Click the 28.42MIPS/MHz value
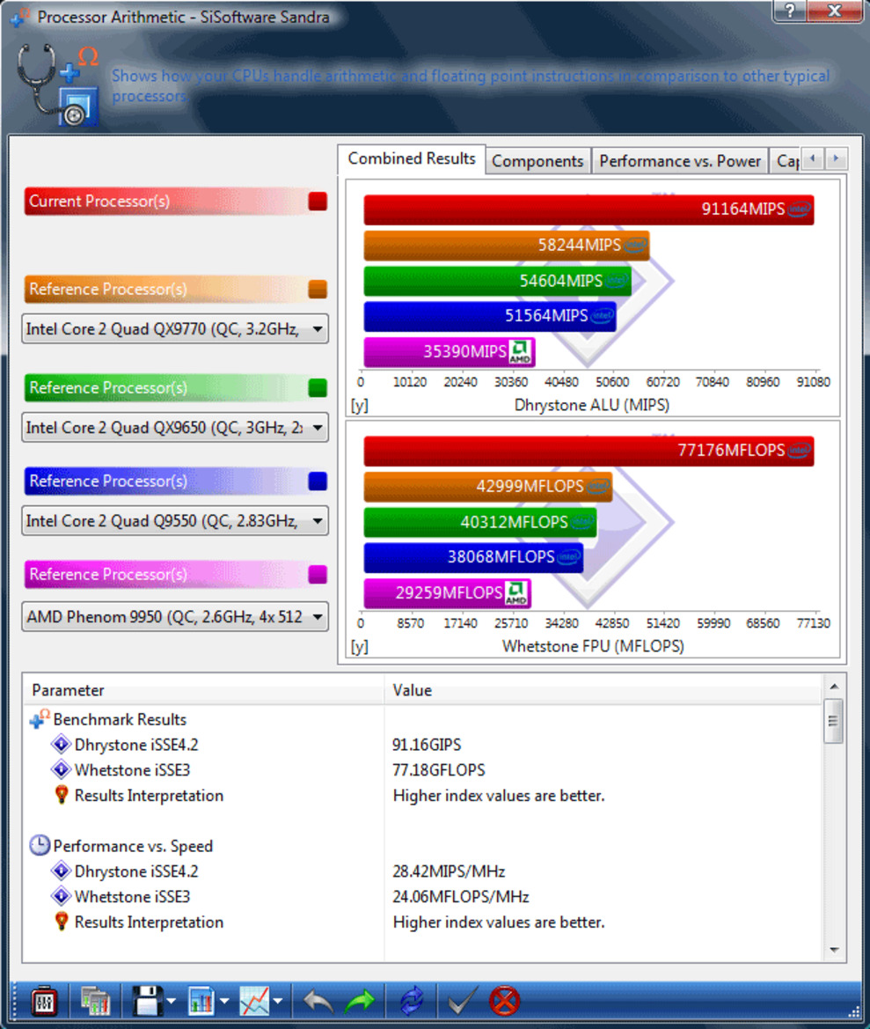The width and height of the screenshot is (870, 1029). tap(449, 871)
